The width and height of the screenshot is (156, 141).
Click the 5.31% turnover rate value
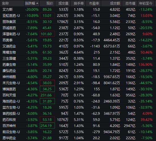click(x=79, y=120)
